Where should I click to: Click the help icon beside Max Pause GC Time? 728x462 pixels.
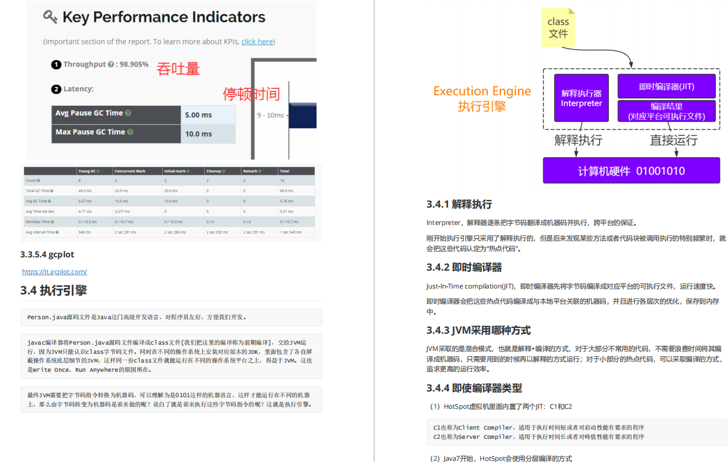coord(130,132)
